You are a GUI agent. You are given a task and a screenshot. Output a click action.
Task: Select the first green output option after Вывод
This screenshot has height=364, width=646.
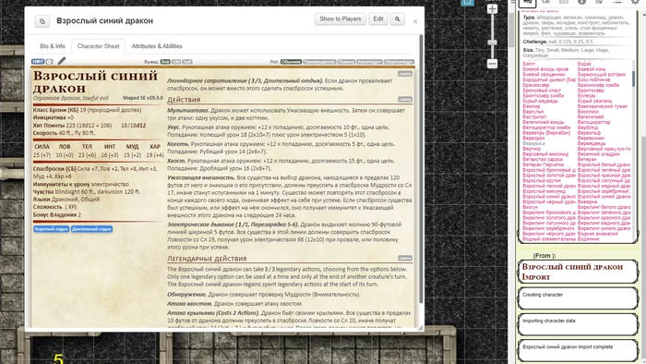tap(165, 62)
